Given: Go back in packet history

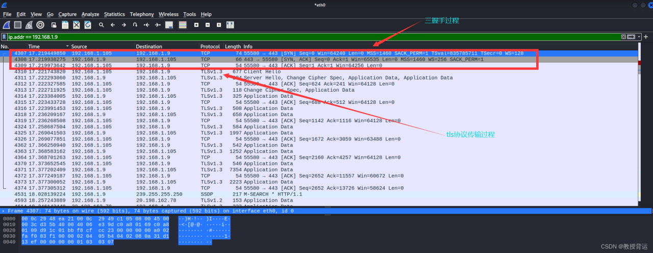Looking at the screenshot, I should pos(113,24).
